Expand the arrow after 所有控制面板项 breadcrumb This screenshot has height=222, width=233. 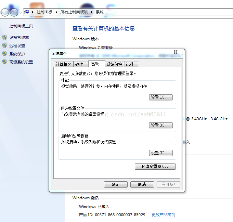click(92, 12)
